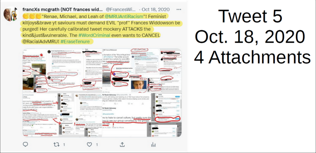Click the francXs mcgrath display name

pyautogui.click(x=62, y=10)
